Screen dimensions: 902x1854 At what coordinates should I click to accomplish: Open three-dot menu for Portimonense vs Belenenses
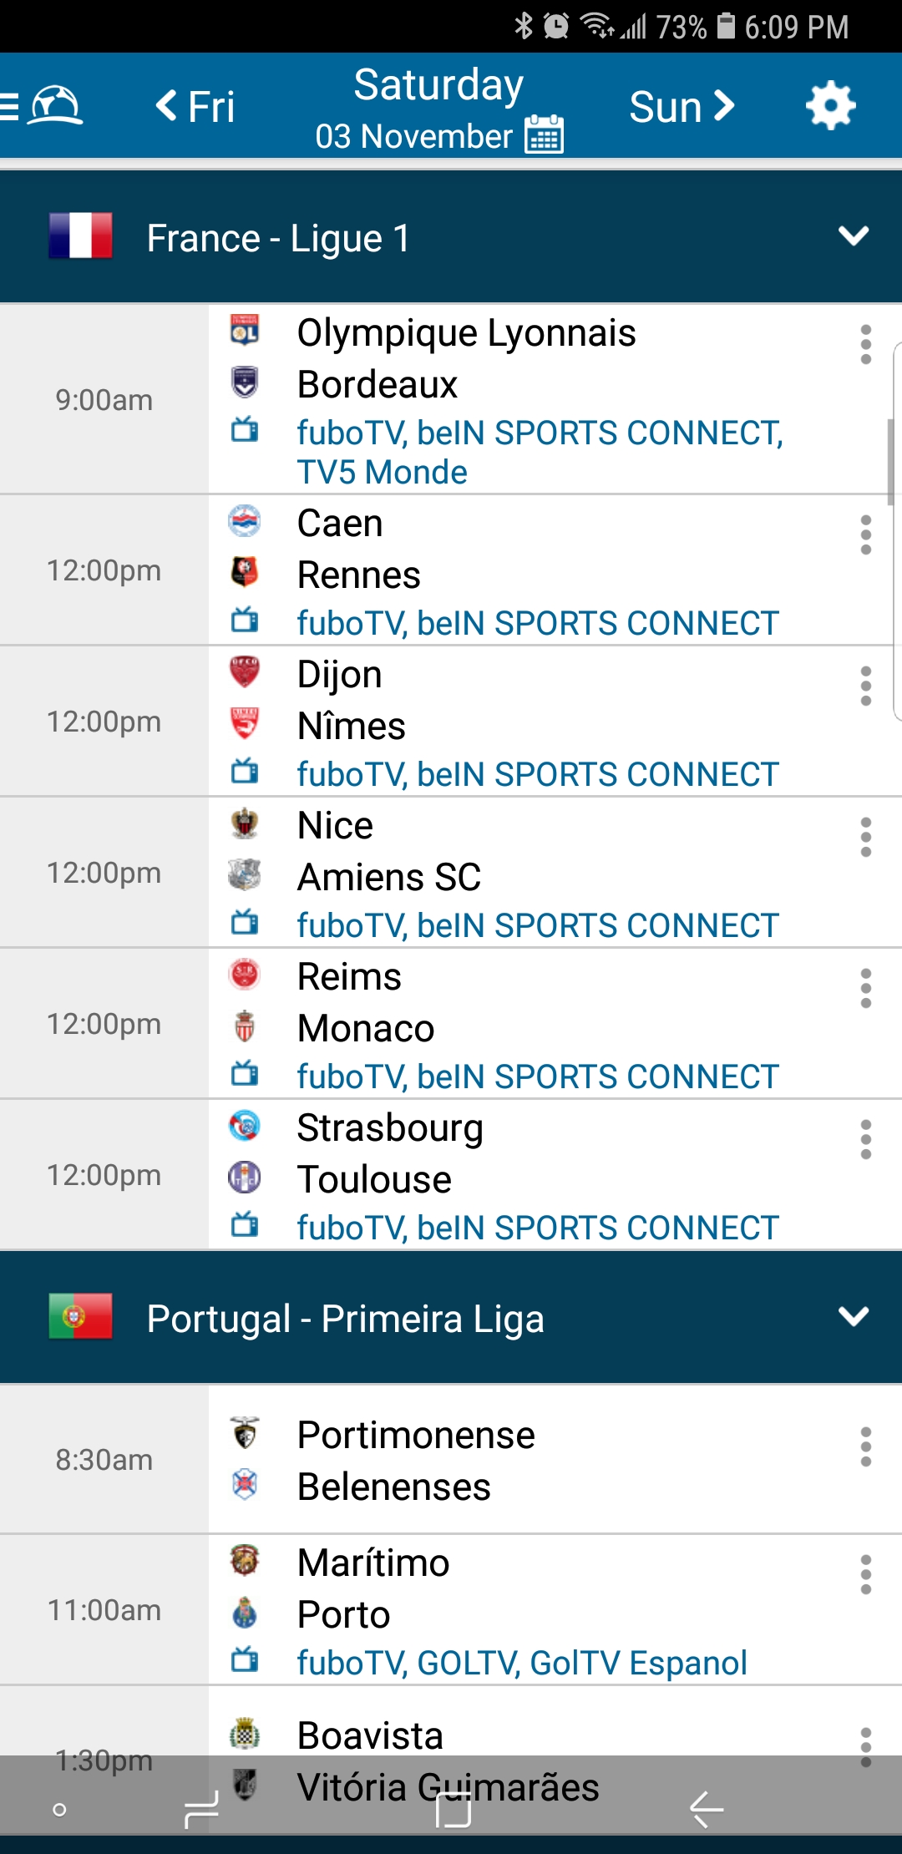click(865, 1447)
